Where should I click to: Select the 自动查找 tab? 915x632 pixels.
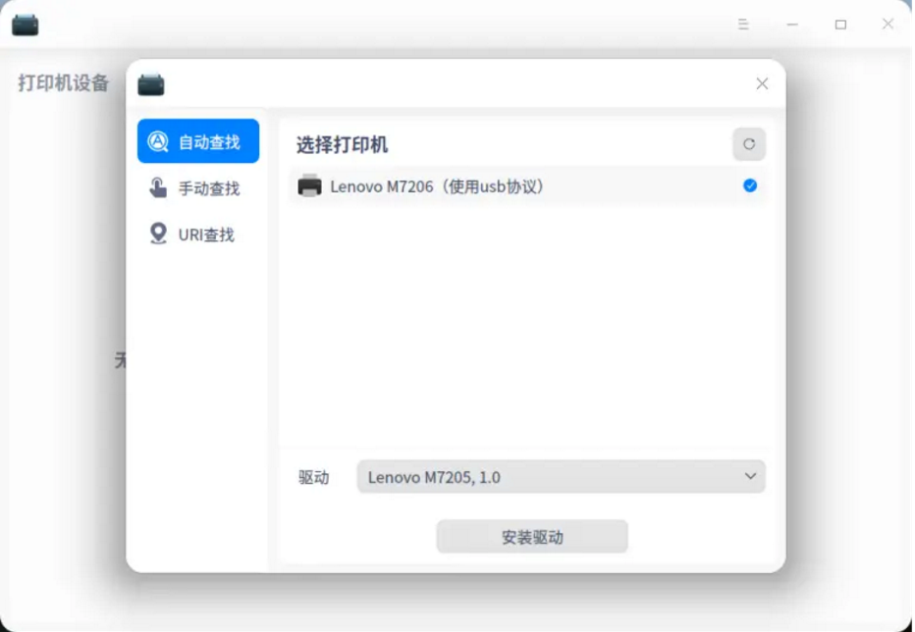(198, 141)
